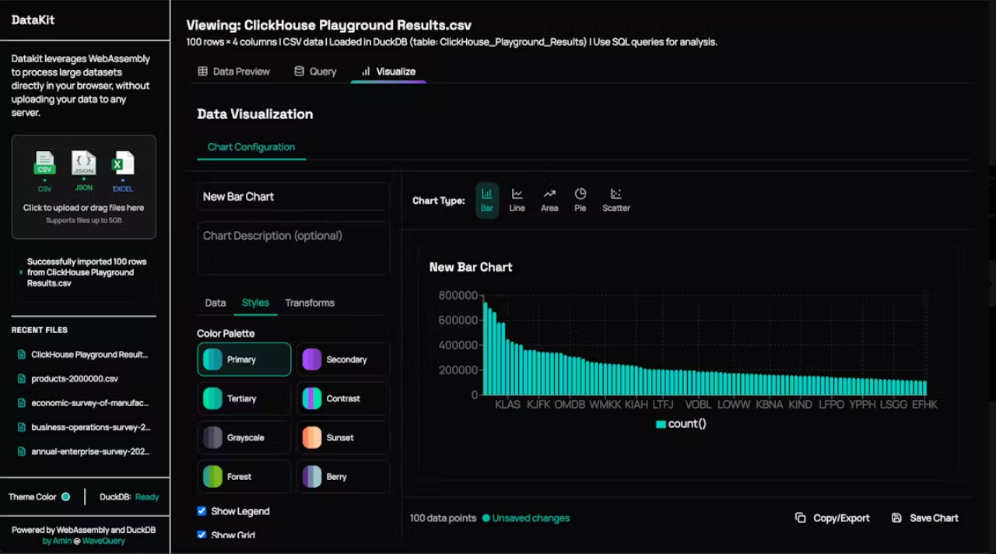The image size is (996, 554).
Task: Click file icon beside annual-enterprise-survey
Action: tap(22, 451)
